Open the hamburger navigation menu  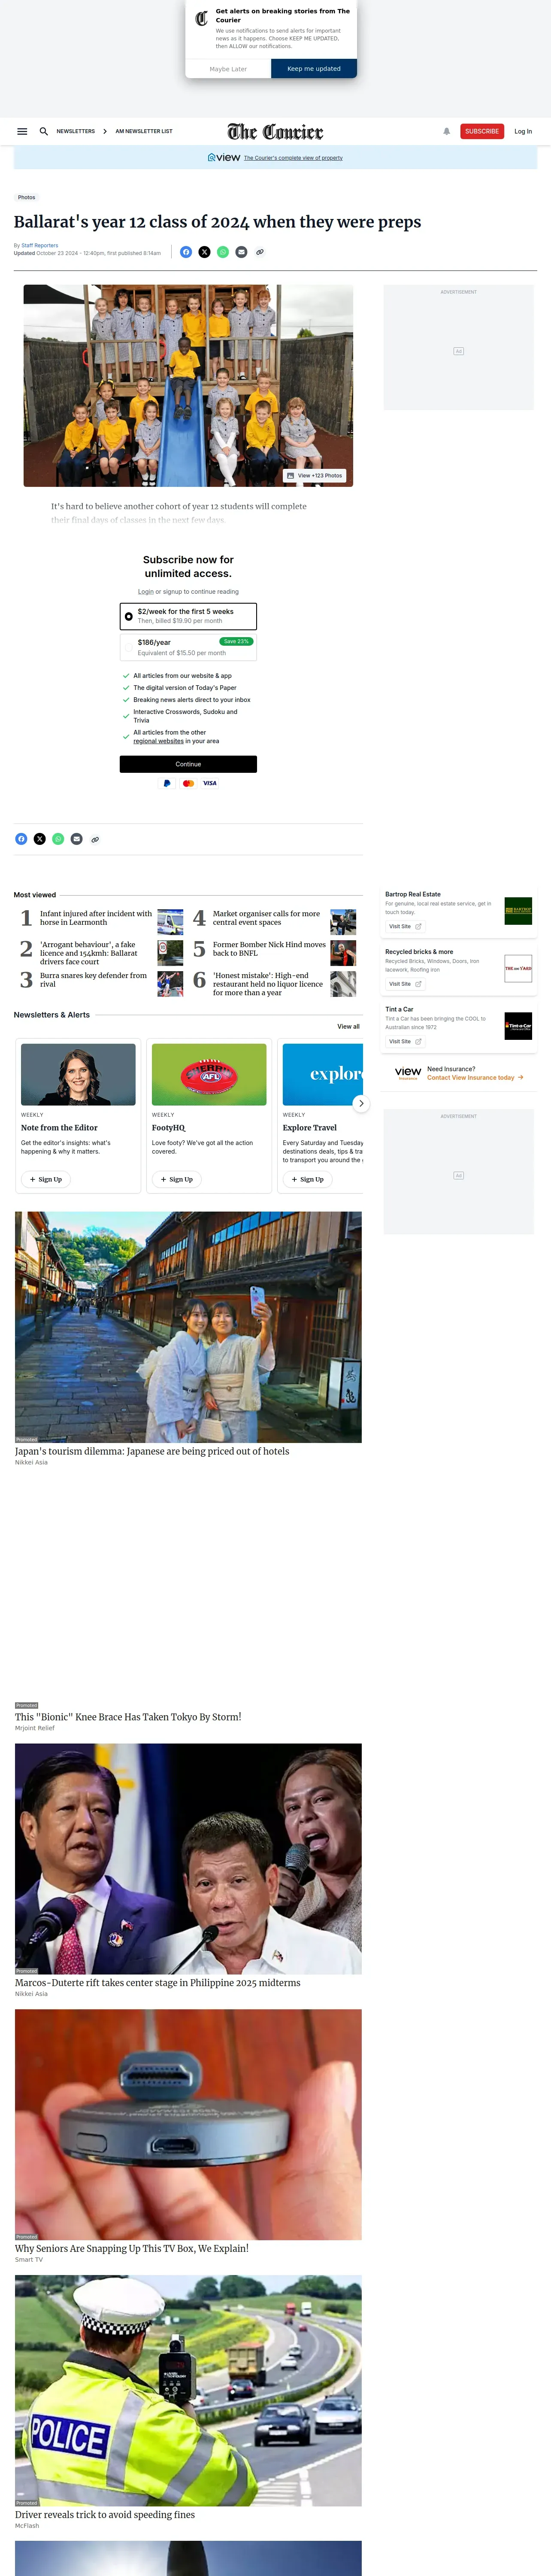pyautogui.click(x=22, y=131)
